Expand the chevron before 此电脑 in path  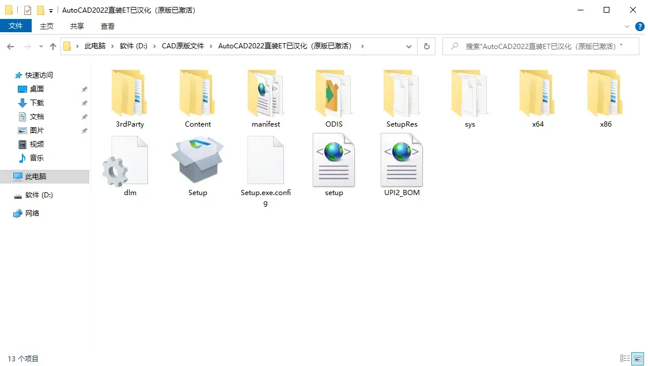(77, 46)
